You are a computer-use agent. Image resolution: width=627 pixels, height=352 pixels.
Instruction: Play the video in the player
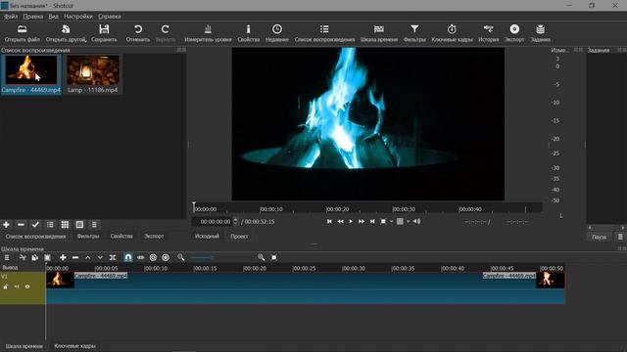pos(351,222)
